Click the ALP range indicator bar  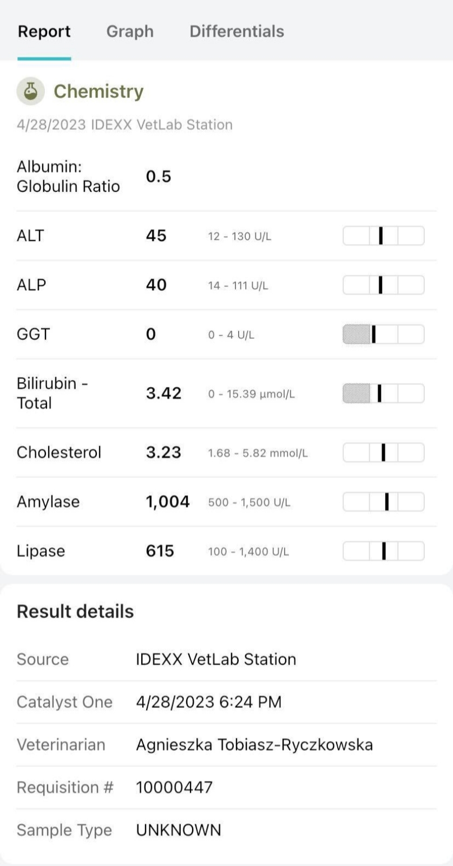(x=384, y=285)
